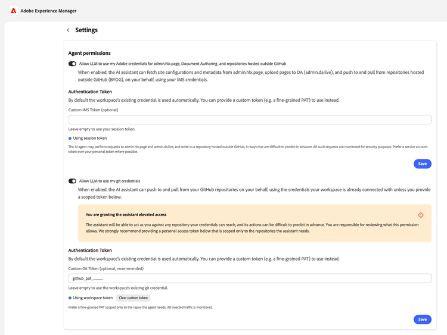Clear the custom git token
The height and width of the screenshot is (335, 447).
click(133, 298)
